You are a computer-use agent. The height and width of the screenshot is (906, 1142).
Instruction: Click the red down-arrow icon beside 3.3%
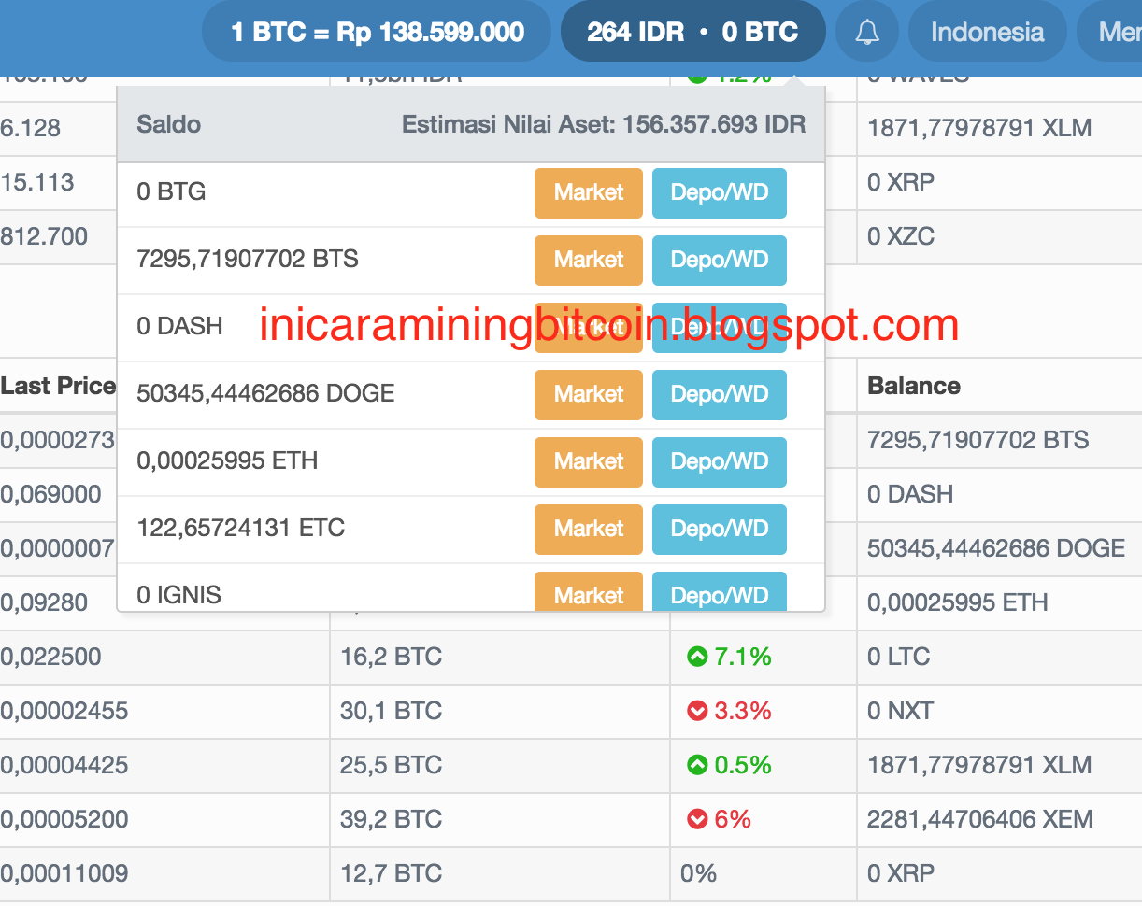pos(698,711)
